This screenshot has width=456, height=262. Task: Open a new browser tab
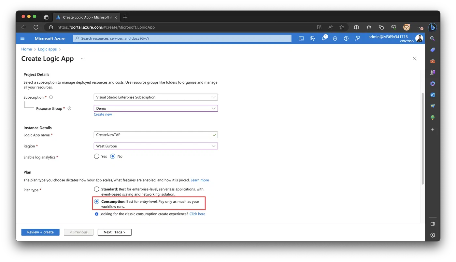point(125,17)
